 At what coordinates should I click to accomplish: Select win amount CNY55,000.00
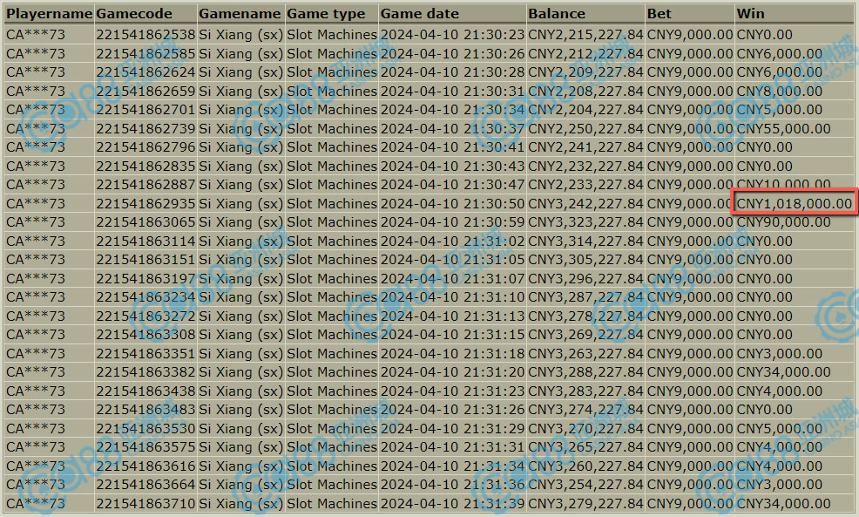[x=783, y=129]
